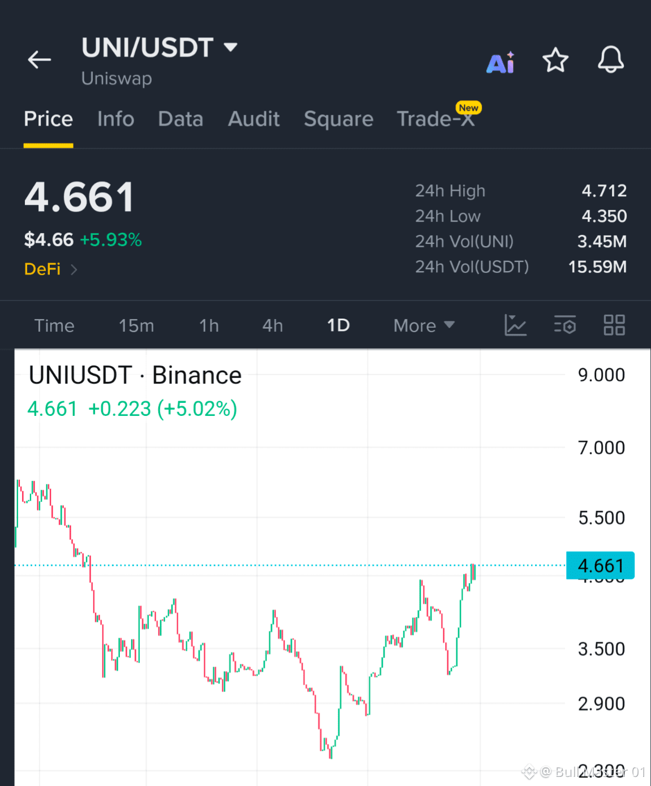Tap the +5.93% change value

click(111, 240)
